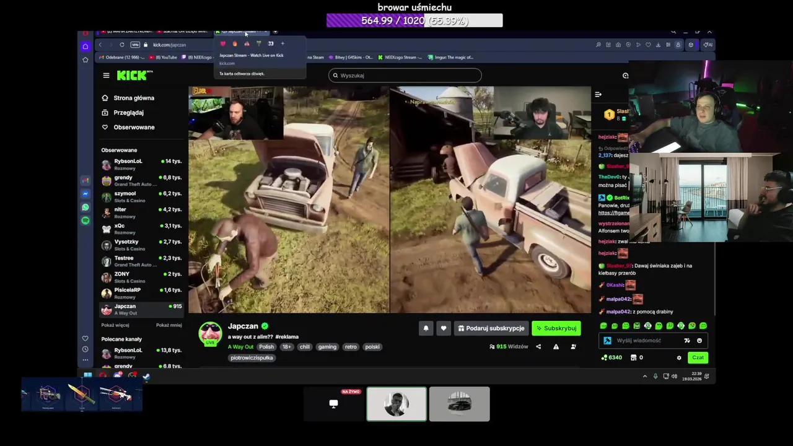Viewport: 793px width, 446px height.
Task: Open Vysotzky channel in followed list
Action: pos(141,245)
